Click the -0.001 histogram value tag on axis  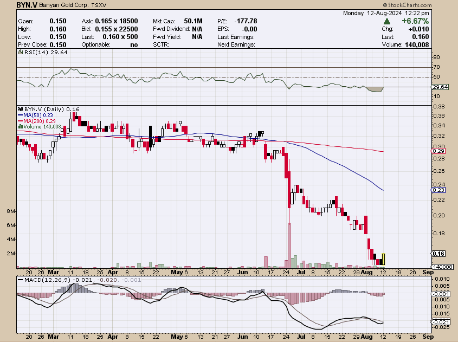click(x=441, y=294)
